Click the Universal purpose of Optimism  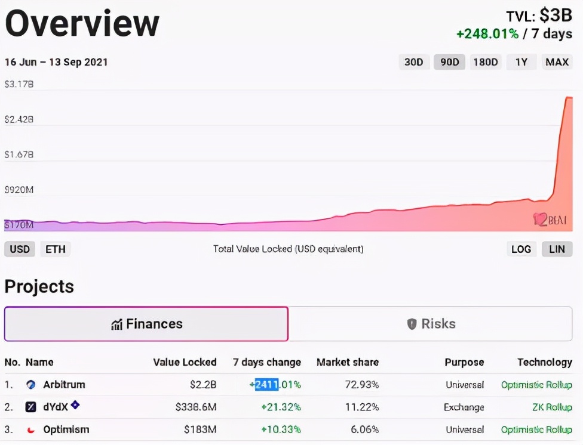pyautogui.click(x=465, y=429)
